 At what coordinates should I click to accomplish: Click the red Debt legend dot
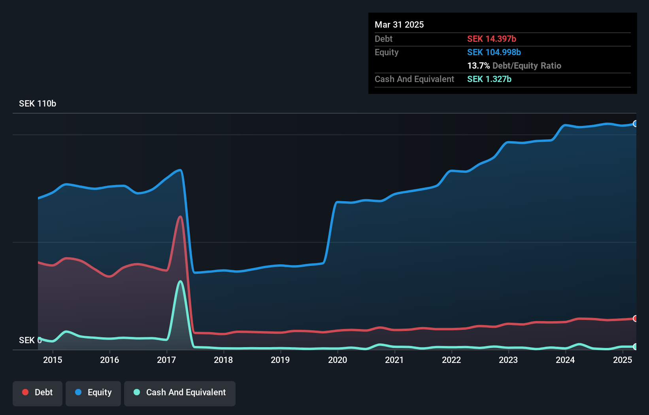[x=25, y=392]
